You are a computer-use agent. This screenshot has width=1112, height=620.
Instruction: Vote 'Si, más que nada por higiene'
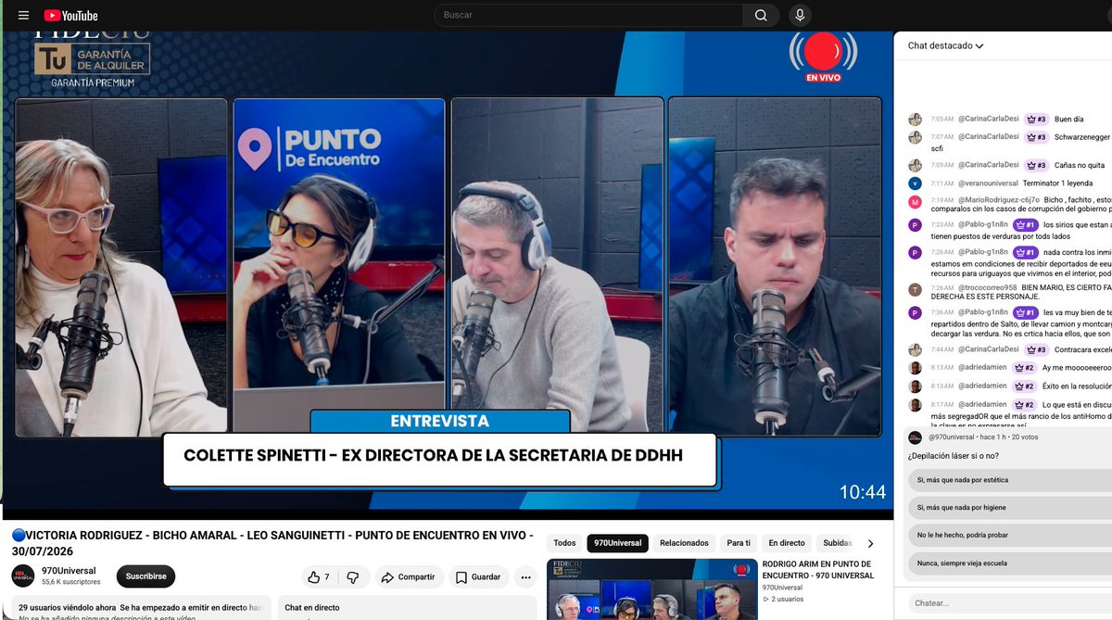(1008, 508)
